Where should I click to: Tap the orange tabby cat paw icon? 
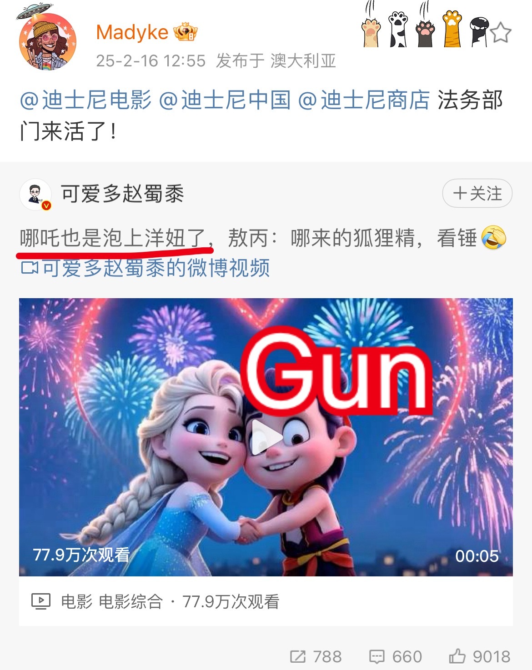pos(453,28)
